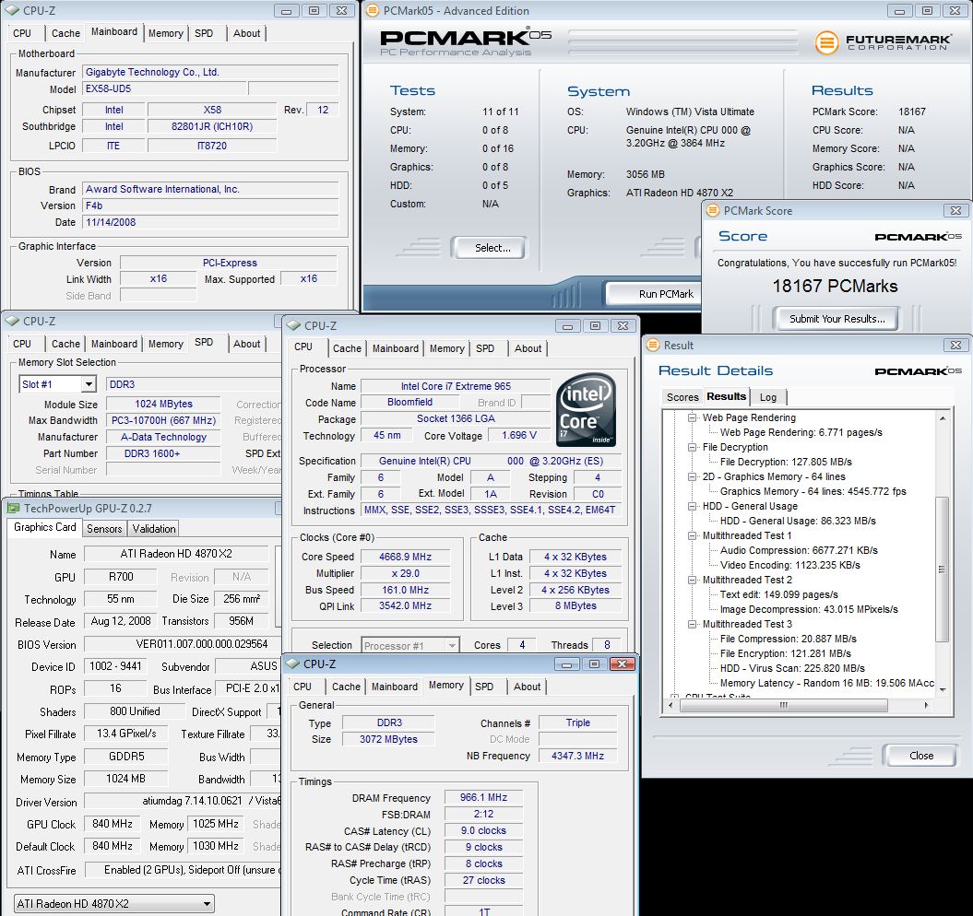The image size is (973, 916).
Task: Click the Result Details vertical scrollbar thumb
Action: click(942, 570)
